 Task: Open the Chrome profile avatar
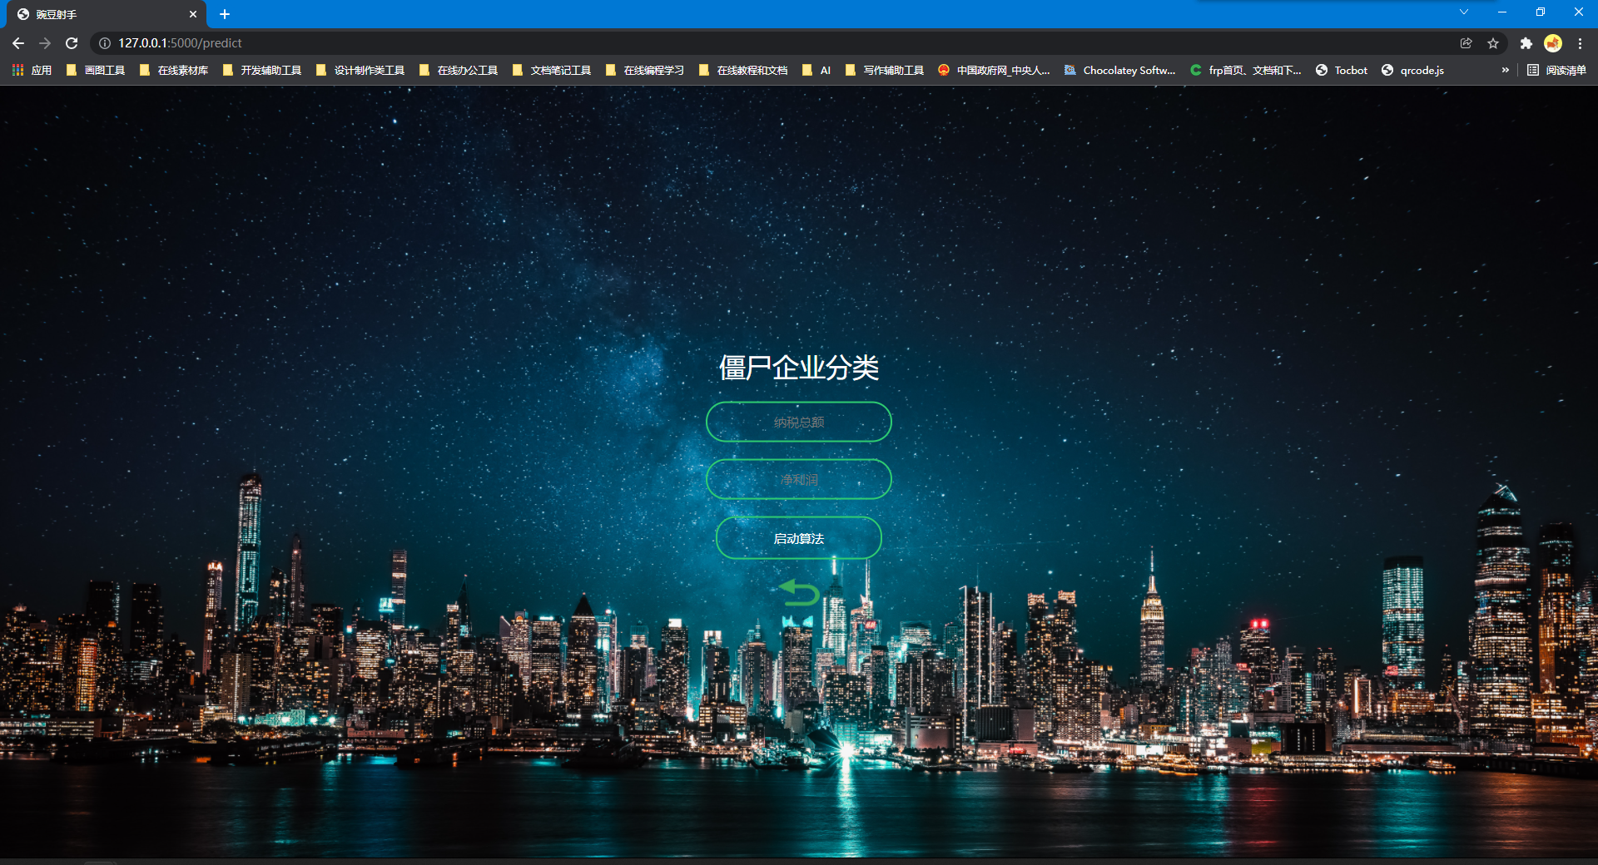tap(1553, 43)
